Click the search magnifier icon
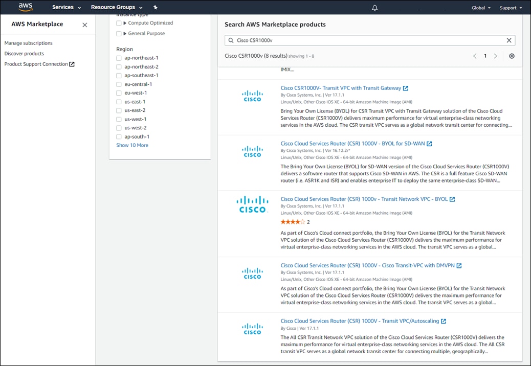 click(x=231, y=40)
